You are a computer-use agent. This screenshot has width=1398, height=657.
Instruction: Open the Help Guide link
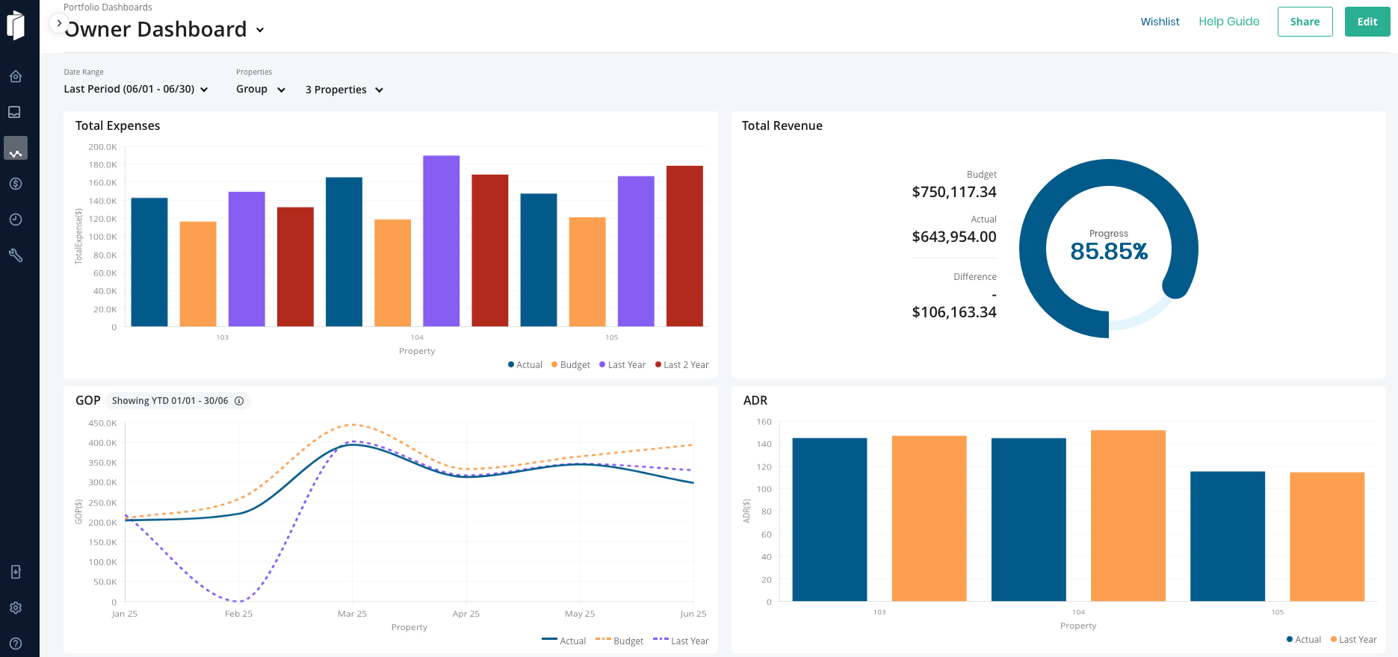pos(1228,22)
